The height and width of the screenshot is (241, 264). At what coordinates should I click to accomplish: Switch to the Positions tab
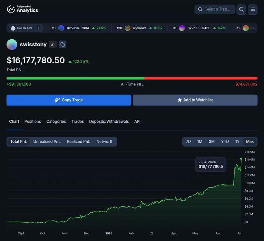(33, 122)
